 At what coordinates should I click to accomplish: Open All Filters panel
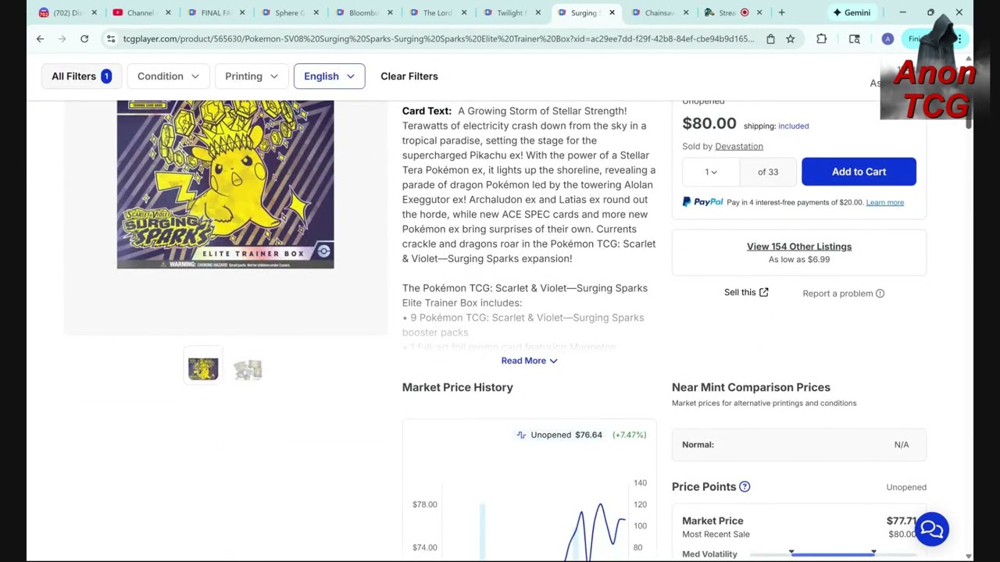81,76
